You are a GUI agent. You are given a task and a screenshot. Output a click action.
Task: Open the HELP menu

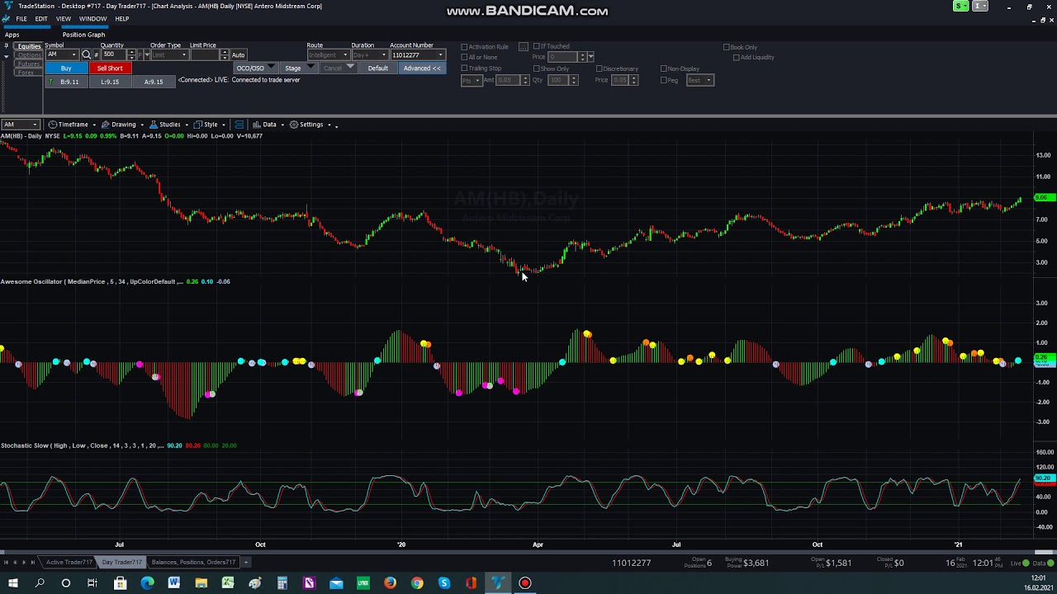[x=122, y=19]
